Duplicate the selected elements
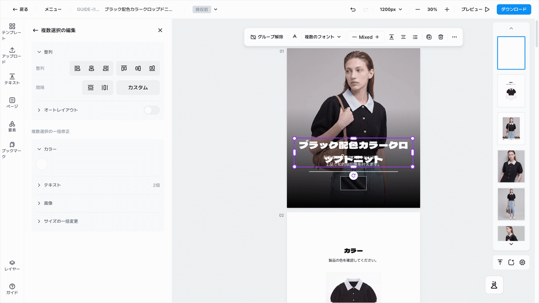The image size is (539, 303). point(429,37)
